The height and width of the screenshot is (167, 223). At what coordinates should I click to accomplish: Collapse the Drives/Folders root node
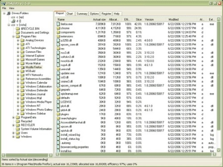tap(4, 13)
